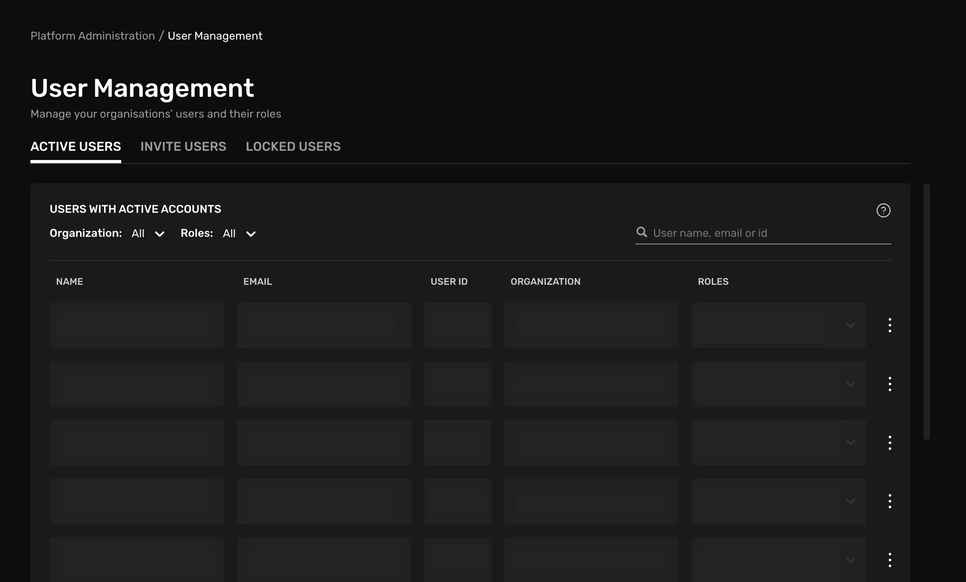
Task: Expand the Organization filter dropdown
Action: [x=148, y=234]
